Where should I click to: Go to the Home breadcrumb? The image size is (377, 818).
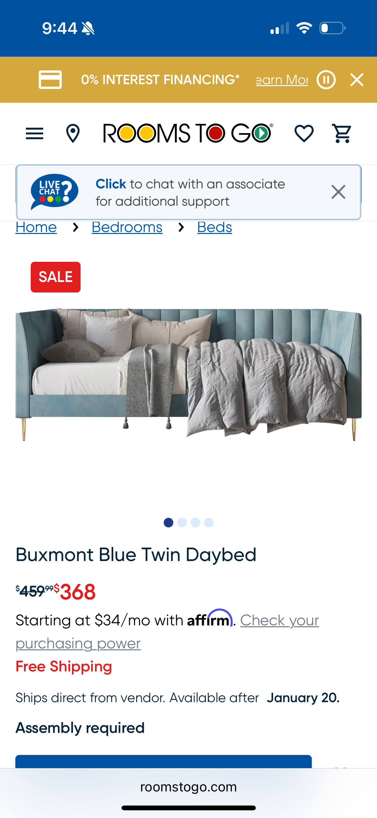point(36,228)
